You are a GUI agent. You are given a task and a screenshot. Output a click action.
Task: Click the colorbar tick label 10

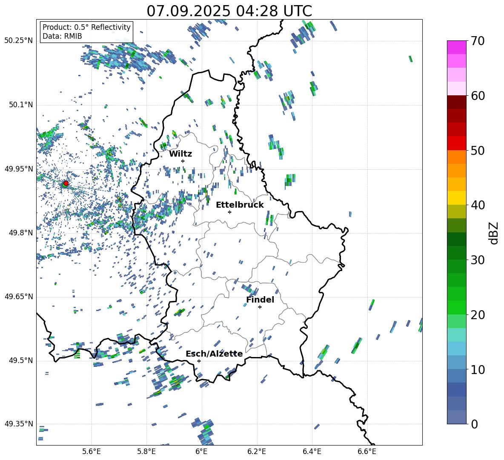point(478,369)
